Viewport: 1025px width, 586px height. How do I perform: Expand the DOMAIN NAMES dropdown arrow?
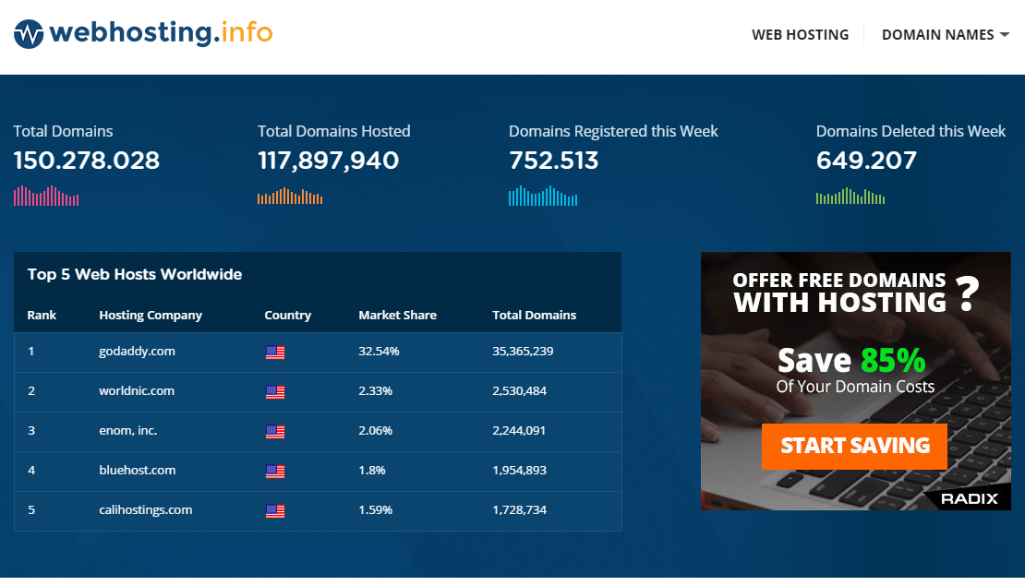[1005, 35]
